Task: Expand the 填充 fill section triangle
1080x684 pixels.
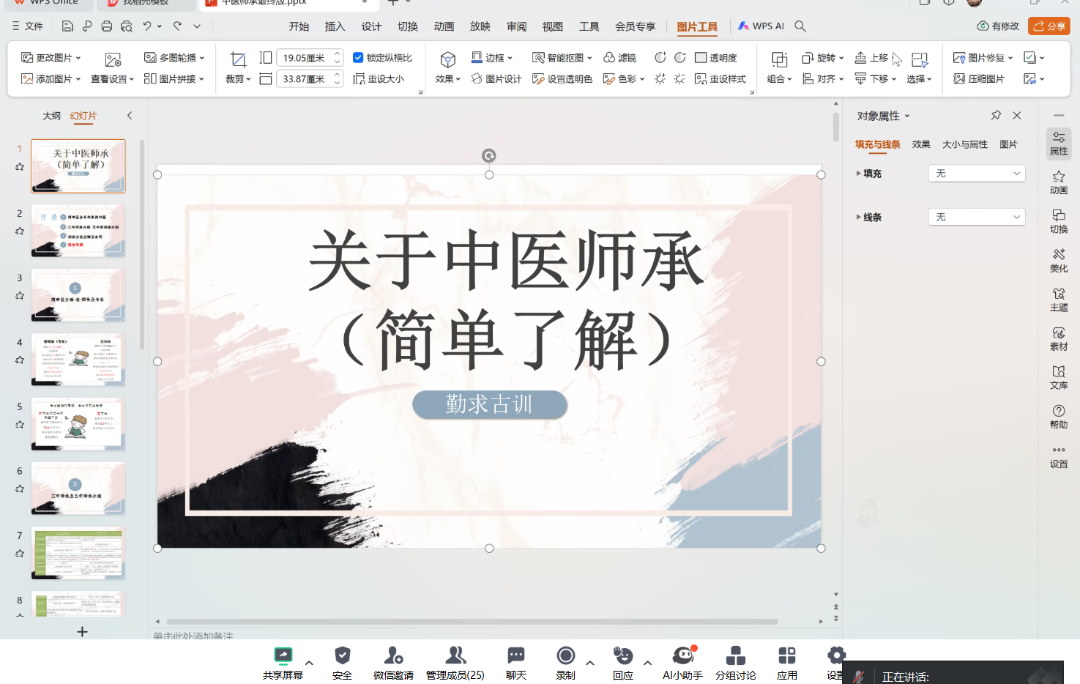Action: 859,174
